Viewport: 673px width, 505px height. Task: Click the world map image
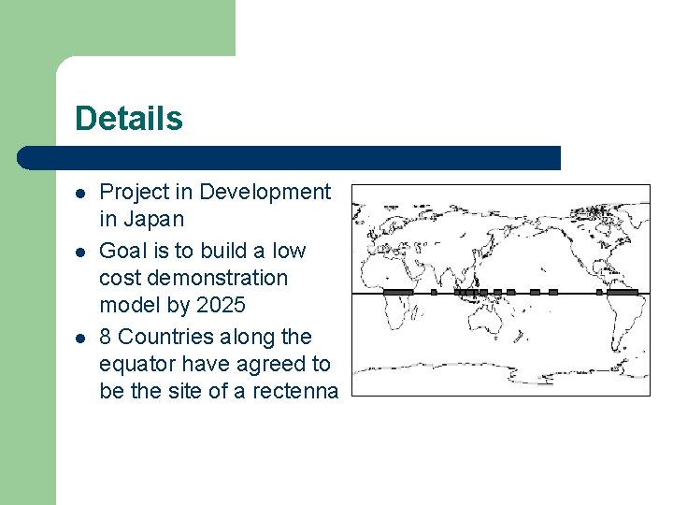pyautogui.click(x=501, y=290)
